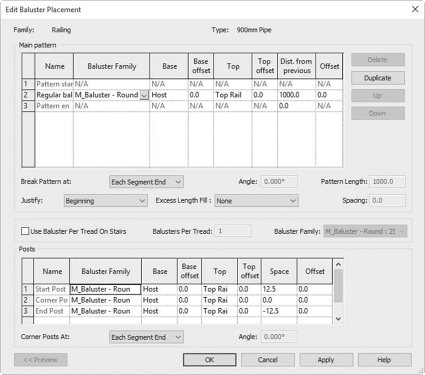Screen dimensions: 425x375
Task: Open the Baluster Family dropdown for treads
Action: (365, 231)
